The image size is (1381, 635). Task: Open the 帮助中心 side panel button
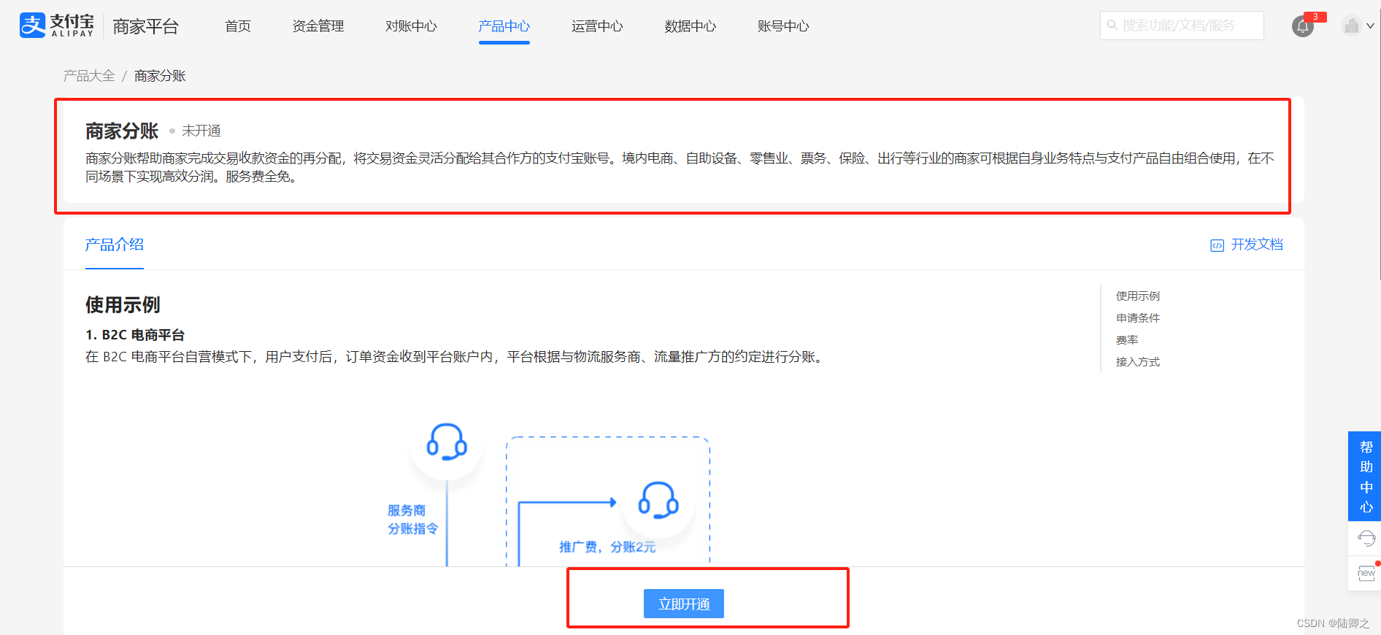(x=1365, y=476)
